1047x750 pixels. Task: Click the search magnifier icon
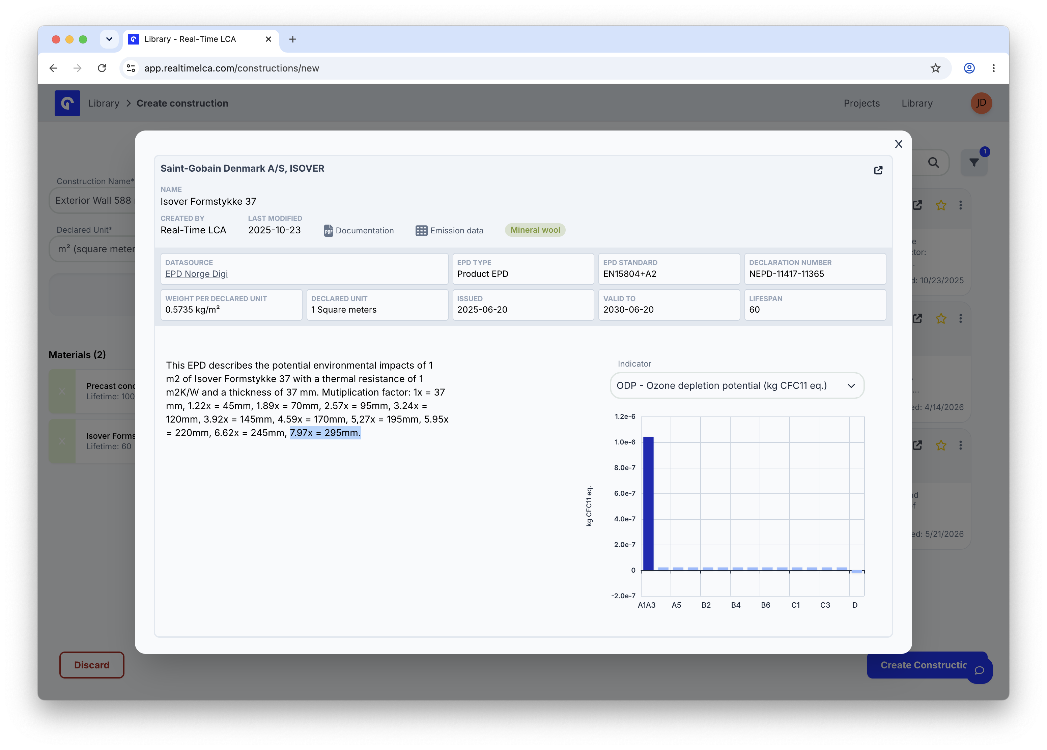pyautogui.click(x=933, y=163)
